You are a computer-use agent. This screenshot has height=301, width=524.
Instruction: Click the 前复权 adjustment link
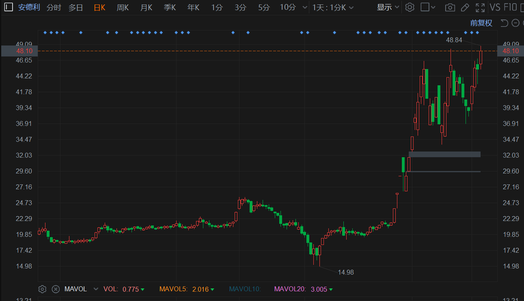[x=481, y=23]
